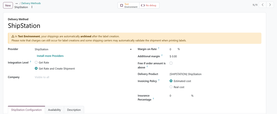277x114 pixels.
Task: Enable Free if order amount is above
Action: pyautogui.click(x=171, y=63)
